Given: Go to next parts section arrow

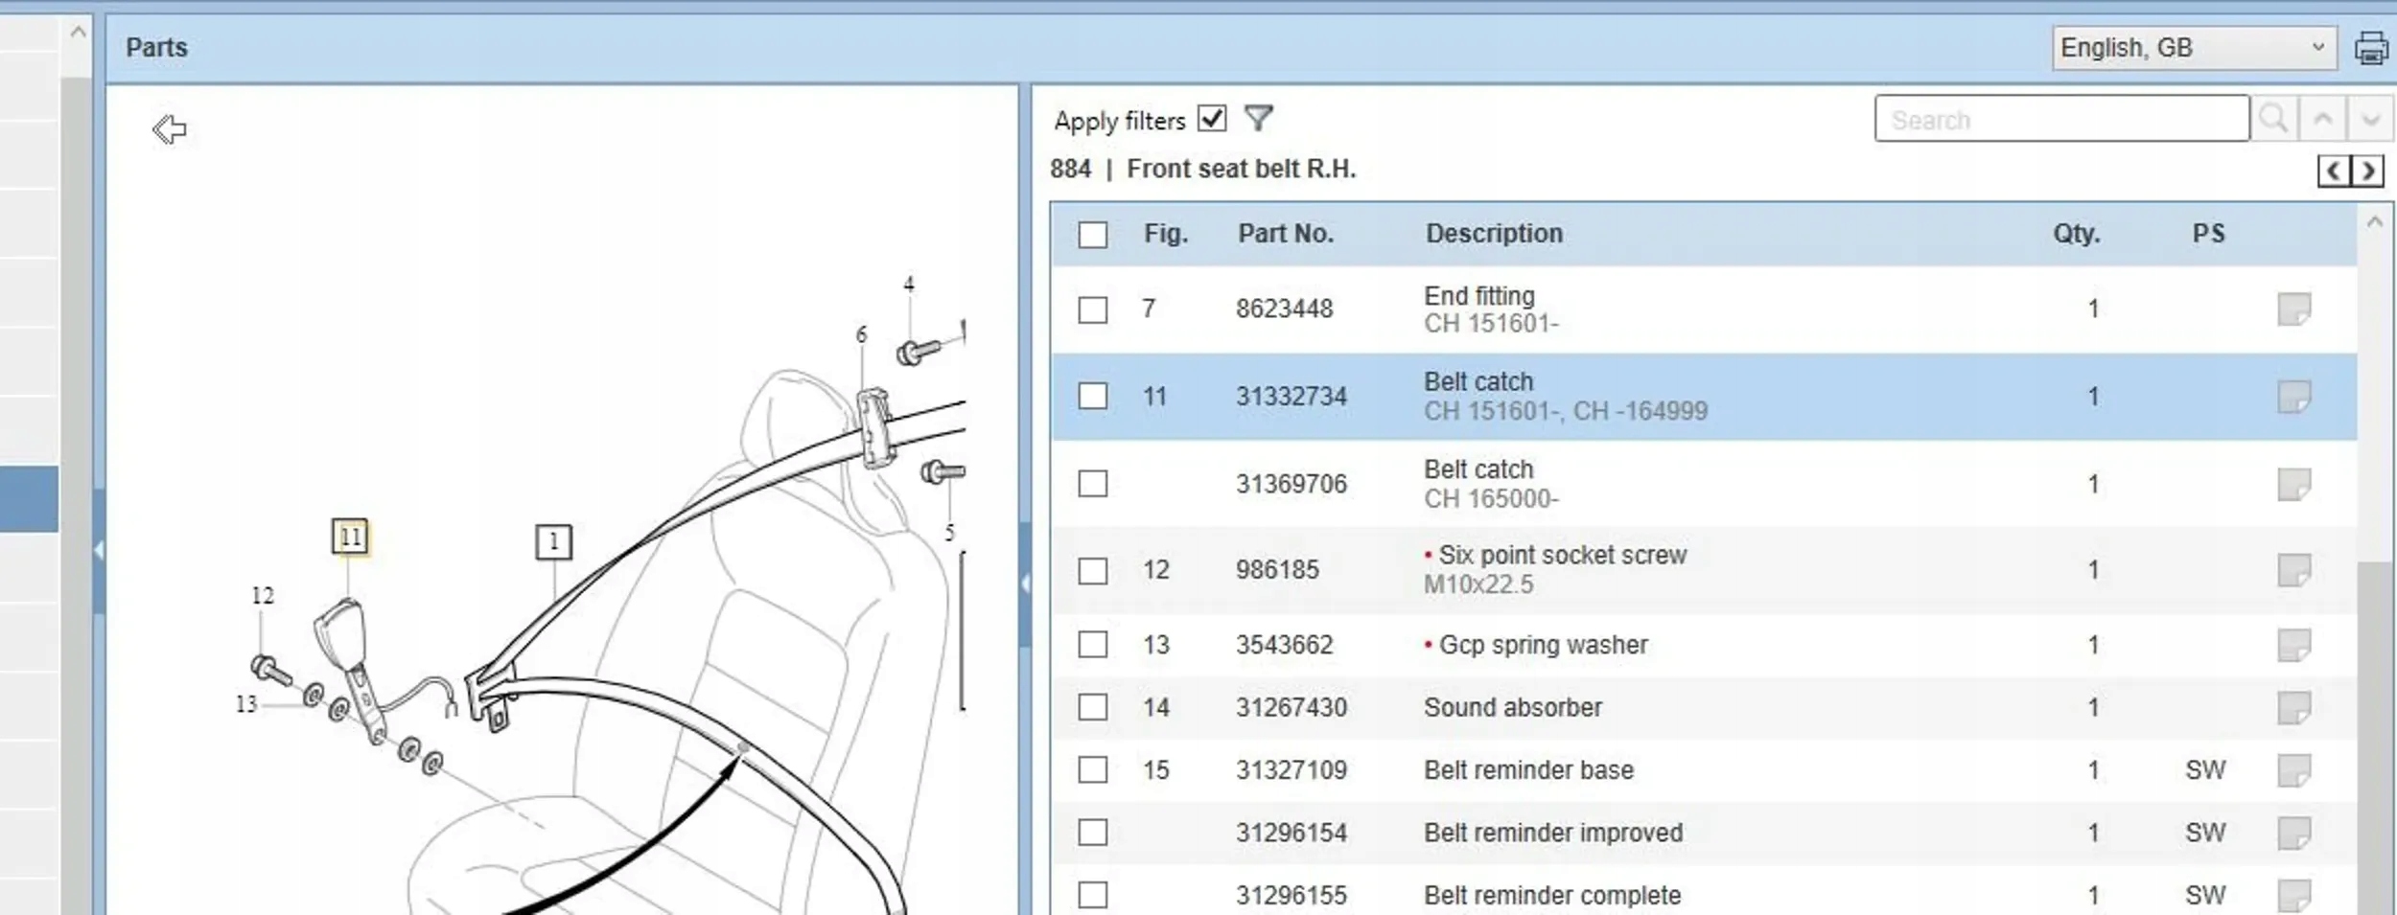Looking at the screenshot, I should pyautogui.click(x=2367, y=172).
